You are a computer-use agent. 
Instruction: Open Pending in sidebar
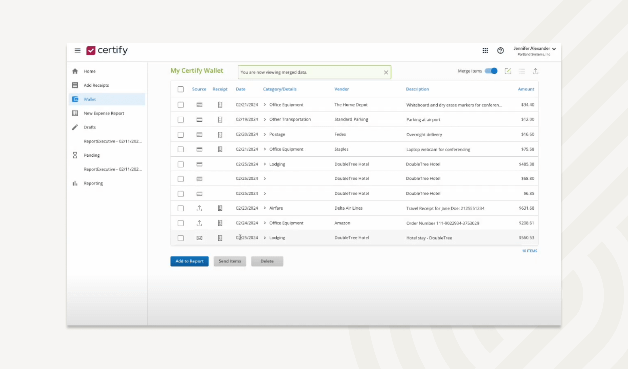(x=92, y=155)
